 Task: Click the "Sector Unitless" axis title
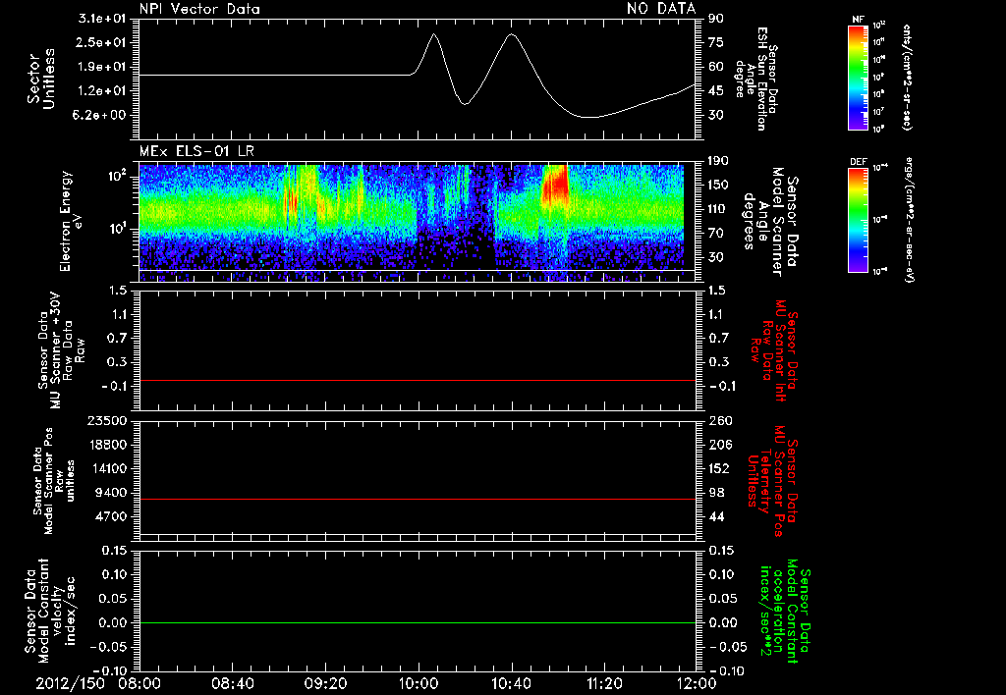[x=40, y=79]
